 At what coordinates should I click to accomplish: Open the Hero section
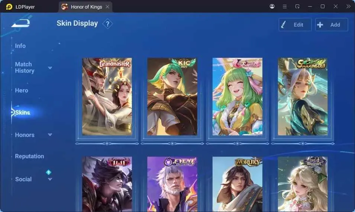coord(22,90)
